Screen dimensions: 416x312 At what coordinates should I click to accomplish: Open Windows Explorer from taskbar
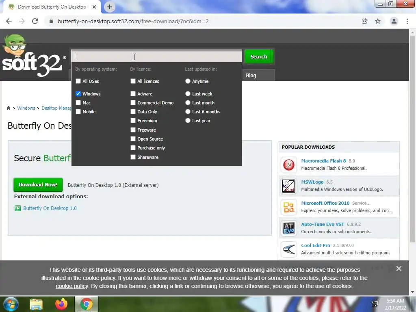click(x=36, y=304)
